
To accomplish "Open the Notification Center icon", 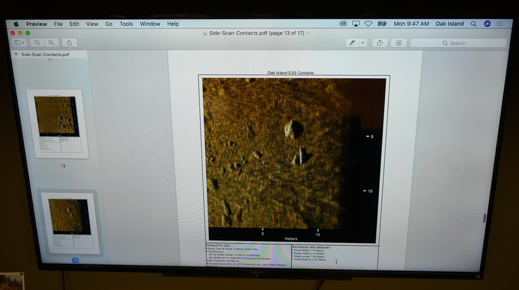I will pyautogui.click(x=499, y=24).
